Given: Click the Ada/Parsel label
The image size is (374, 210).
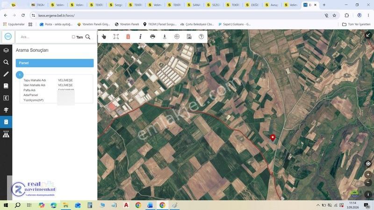Looking at the screenshot, I should 30,95.
